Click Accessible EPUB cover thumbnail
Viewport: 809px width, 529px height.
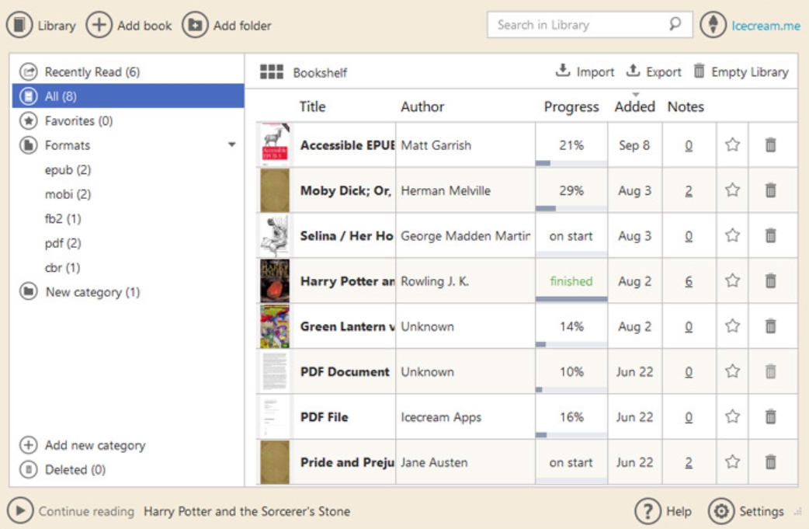[275, 144]
